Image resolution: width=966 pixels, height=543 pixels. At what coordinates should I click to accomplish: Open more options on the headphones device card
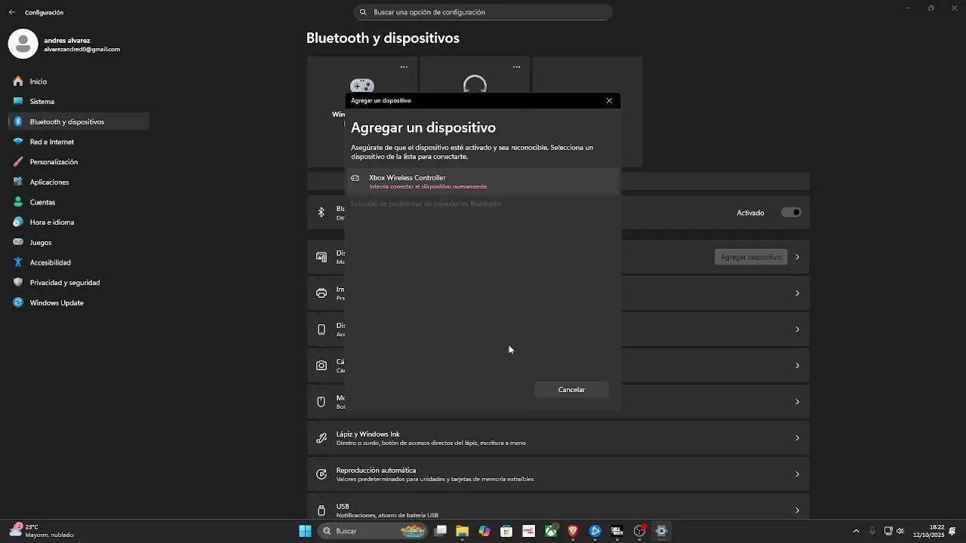[516, 67]
